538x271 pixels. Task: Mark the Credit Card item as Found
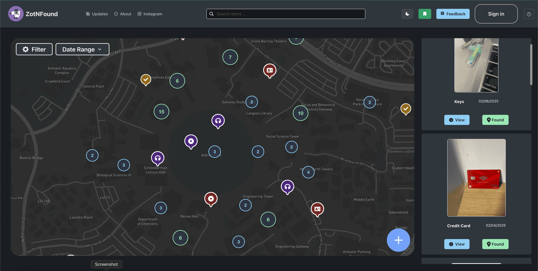coord(495,244)
